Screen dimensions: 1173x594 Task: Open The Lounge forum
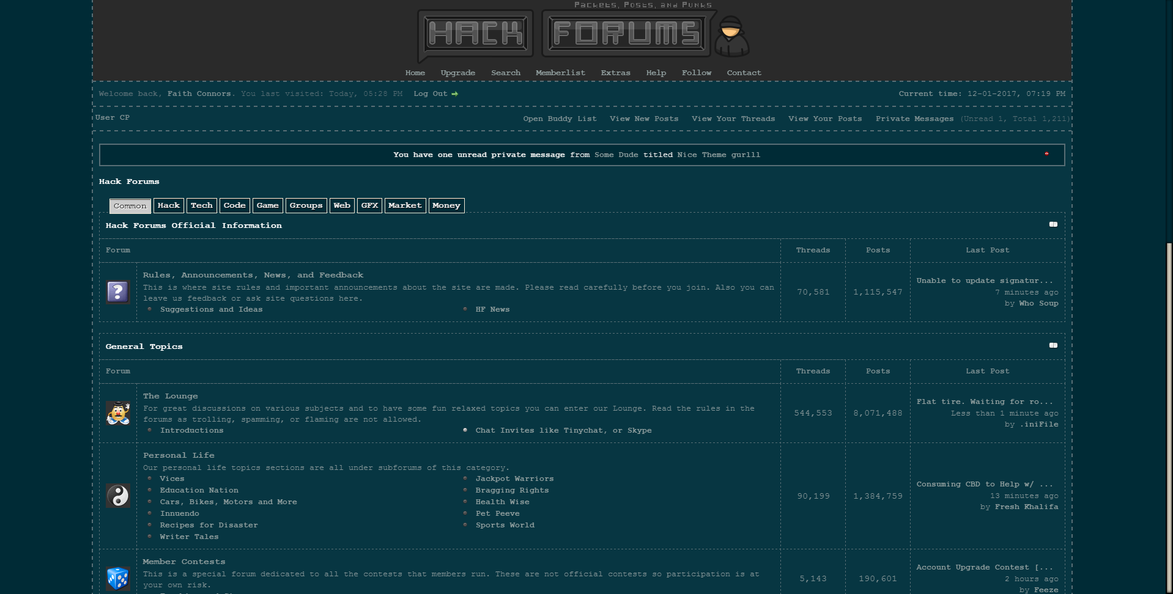tap(171, 396)
